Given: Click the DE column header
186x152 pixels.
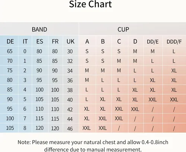Looking at the screenshot, I should 9,41.
